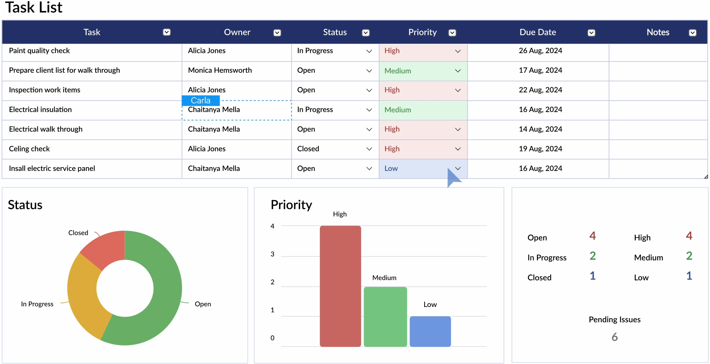Open the Task column filter icon
The height and width of the screenshot is (364, 710).
coord(167,32)
